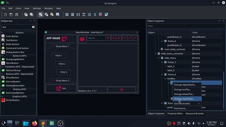Collapse the Graphics (KF5) category

click(2, 96)
